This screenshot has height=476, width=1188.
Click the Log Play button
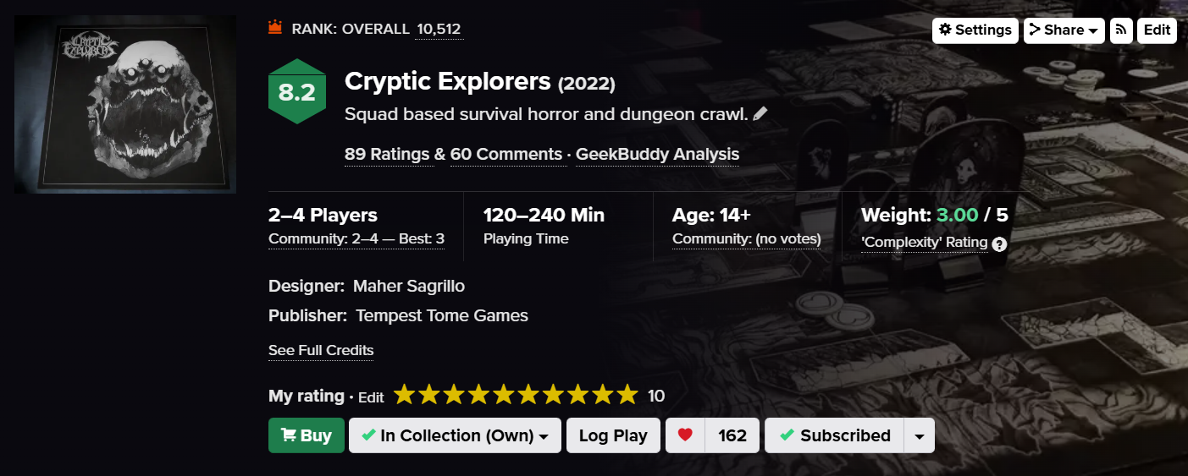(613, 435)
